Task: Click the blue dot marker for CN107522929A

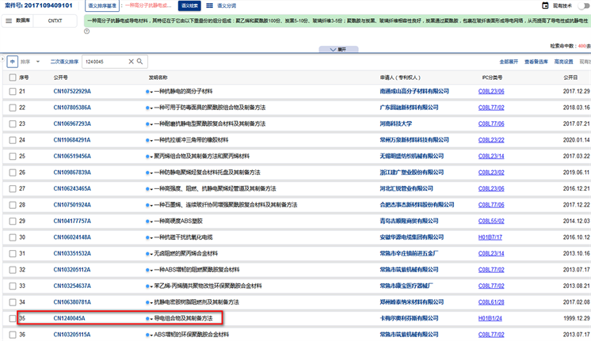Action: pos(147,91)
